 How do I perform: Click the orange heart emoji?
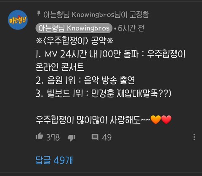(156, 120)
